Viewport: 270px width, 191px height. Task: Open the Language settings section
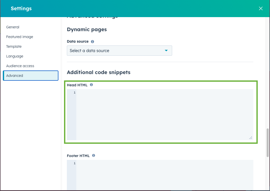pos(15,56)
